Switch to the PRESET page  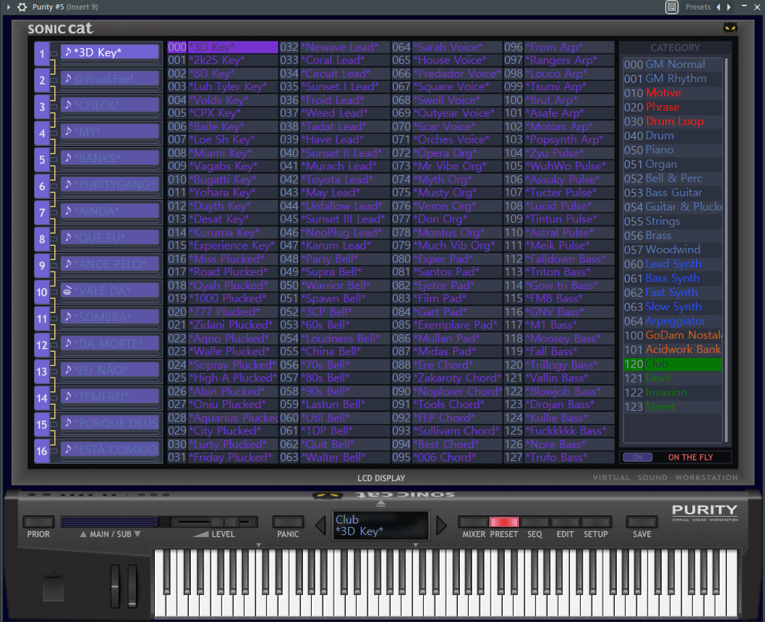[x=503, y=522]
